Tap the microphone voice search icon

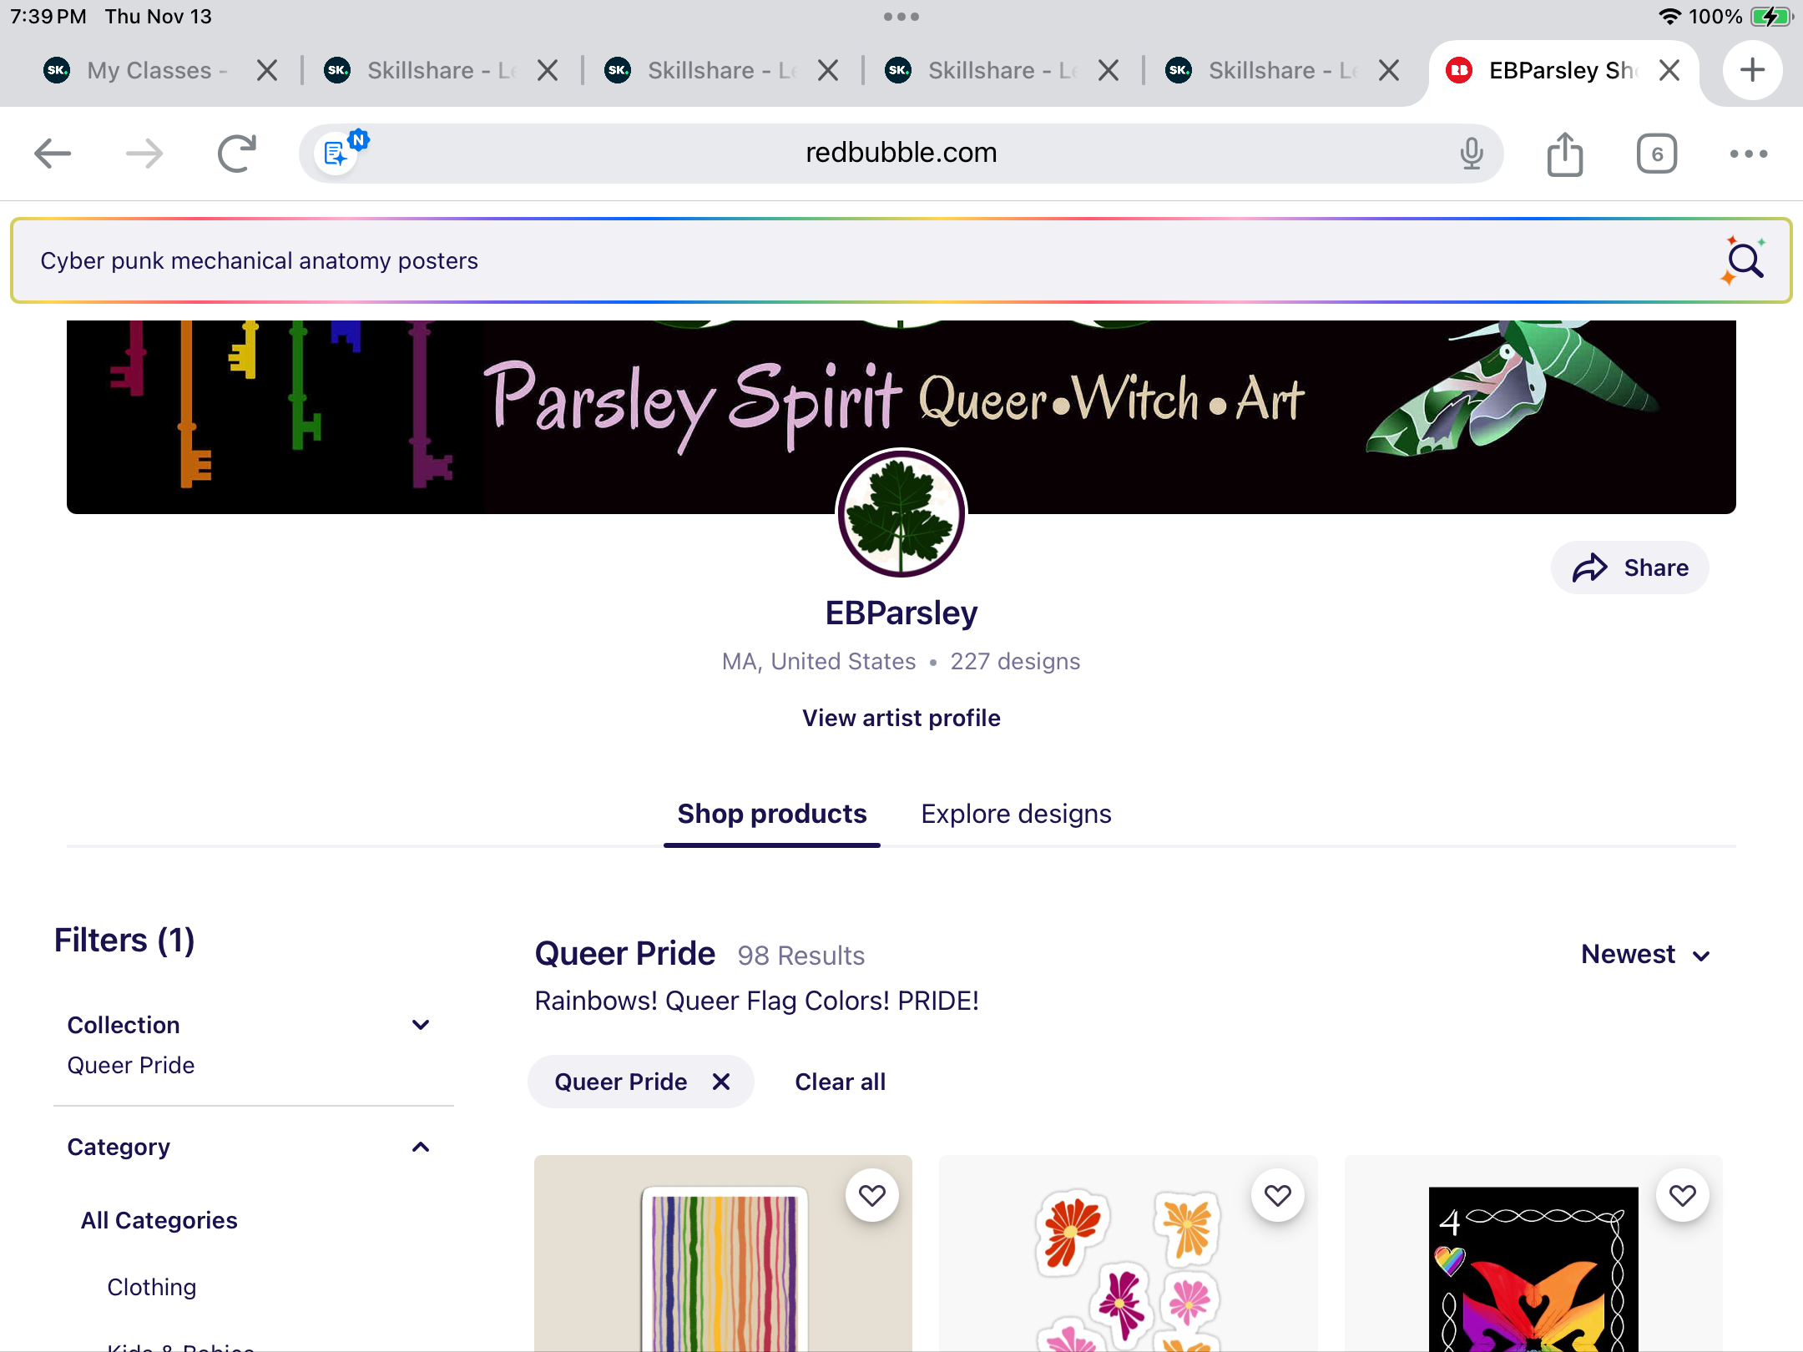coord(1472,154)
